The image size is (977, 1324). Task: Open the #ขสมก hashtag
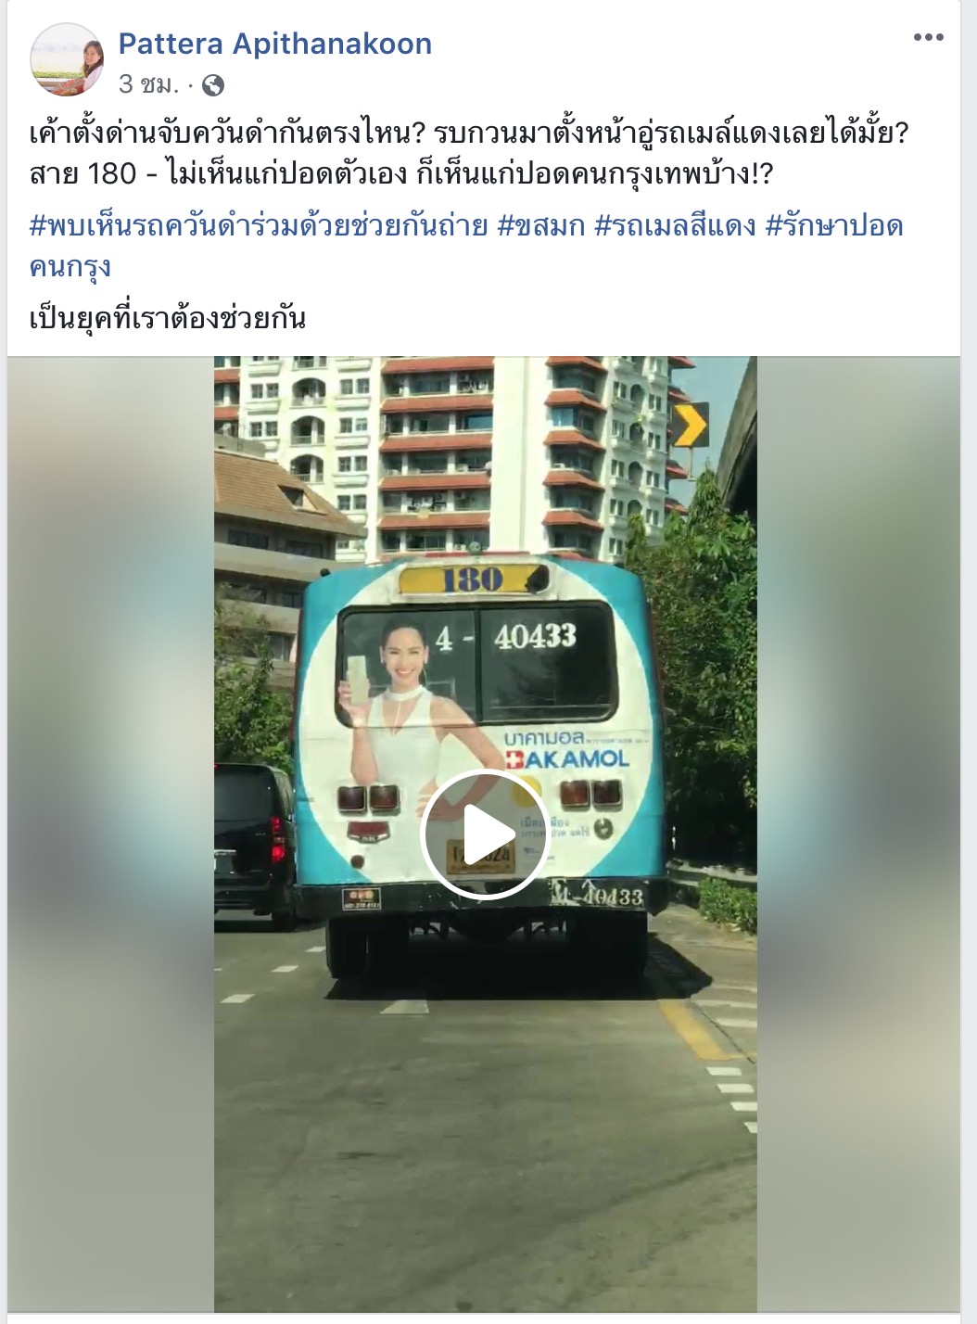pyautogui.click(x=541, y=225)
